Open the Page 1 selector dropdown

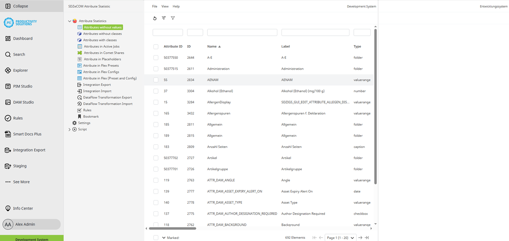click(x=340, y=238)
